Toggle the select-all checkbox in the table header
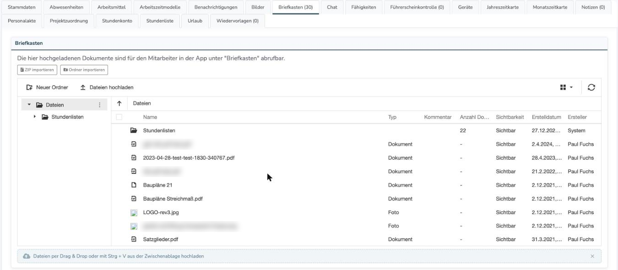The height and width of the screenshot is (270, 618). (x=119, y=117)
